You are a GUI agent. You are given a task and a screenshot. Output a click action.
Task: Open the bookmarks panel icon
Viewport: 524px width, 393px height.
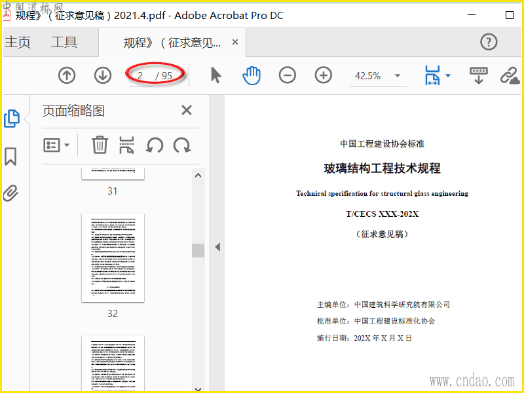[10, 157]
